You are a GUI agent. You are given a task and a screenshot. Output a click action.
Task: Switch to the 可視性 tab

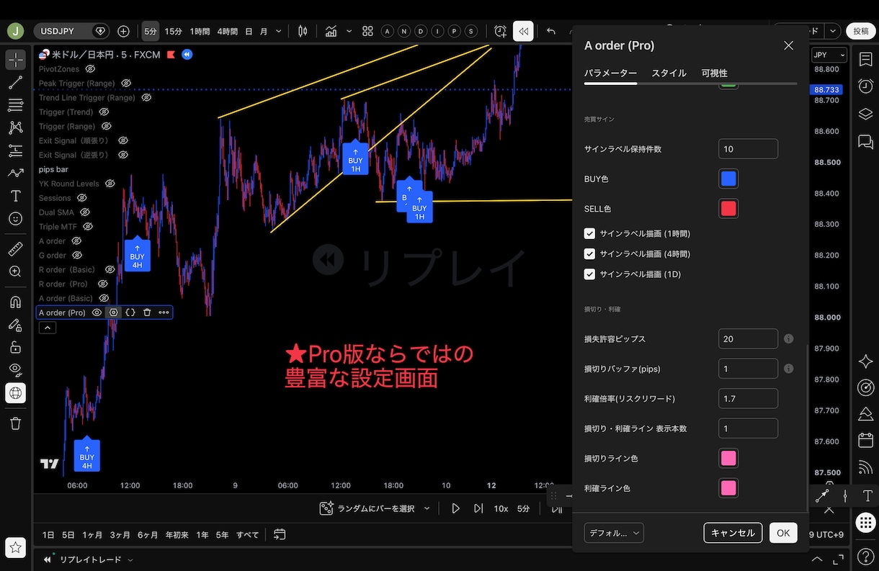[714, 73]
